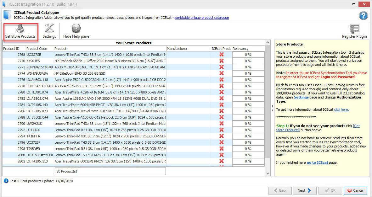Click red X icon for product LX.TLD0X.074
The height and width of the screenshot is (197, 372).
pyautogui.click(x=222, y=92)
